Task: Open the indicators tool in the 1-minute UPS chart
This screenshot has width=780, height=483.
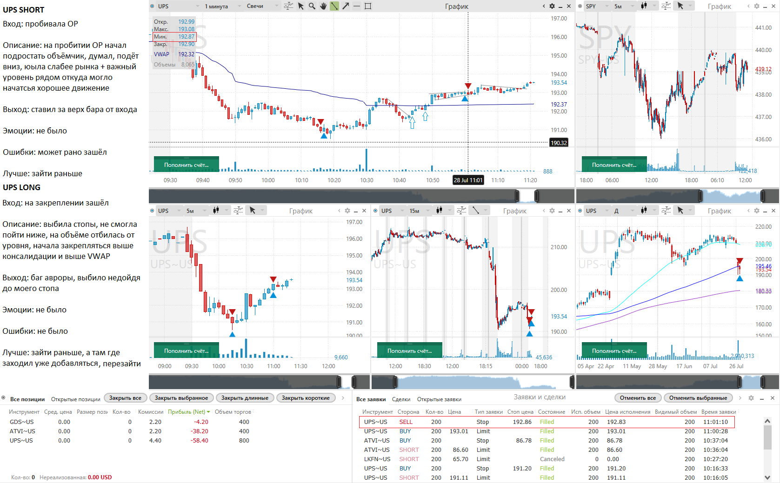Action: tap(288, 6)
